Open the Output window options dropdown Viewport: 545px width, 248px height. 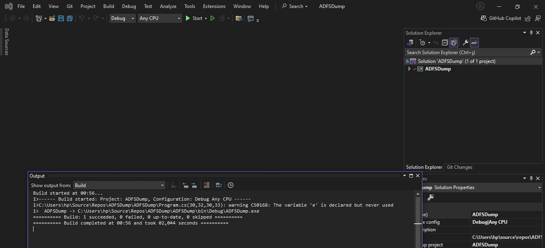tap(405, 176)
